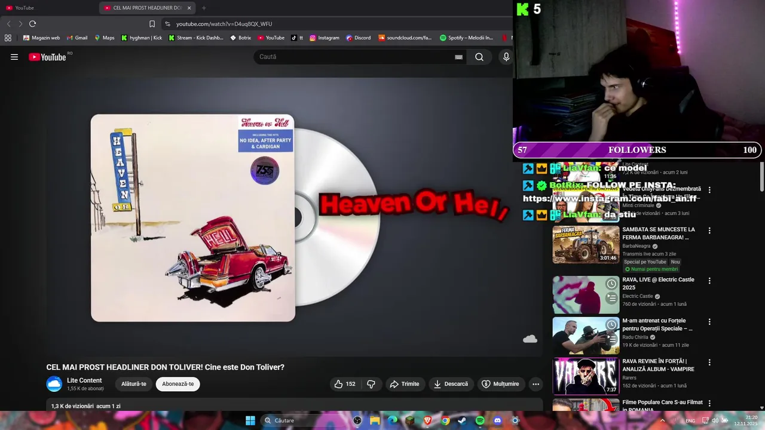The image size is (765, 430).
Task: Open Discord from the taskbar
Action: [497, 420]
